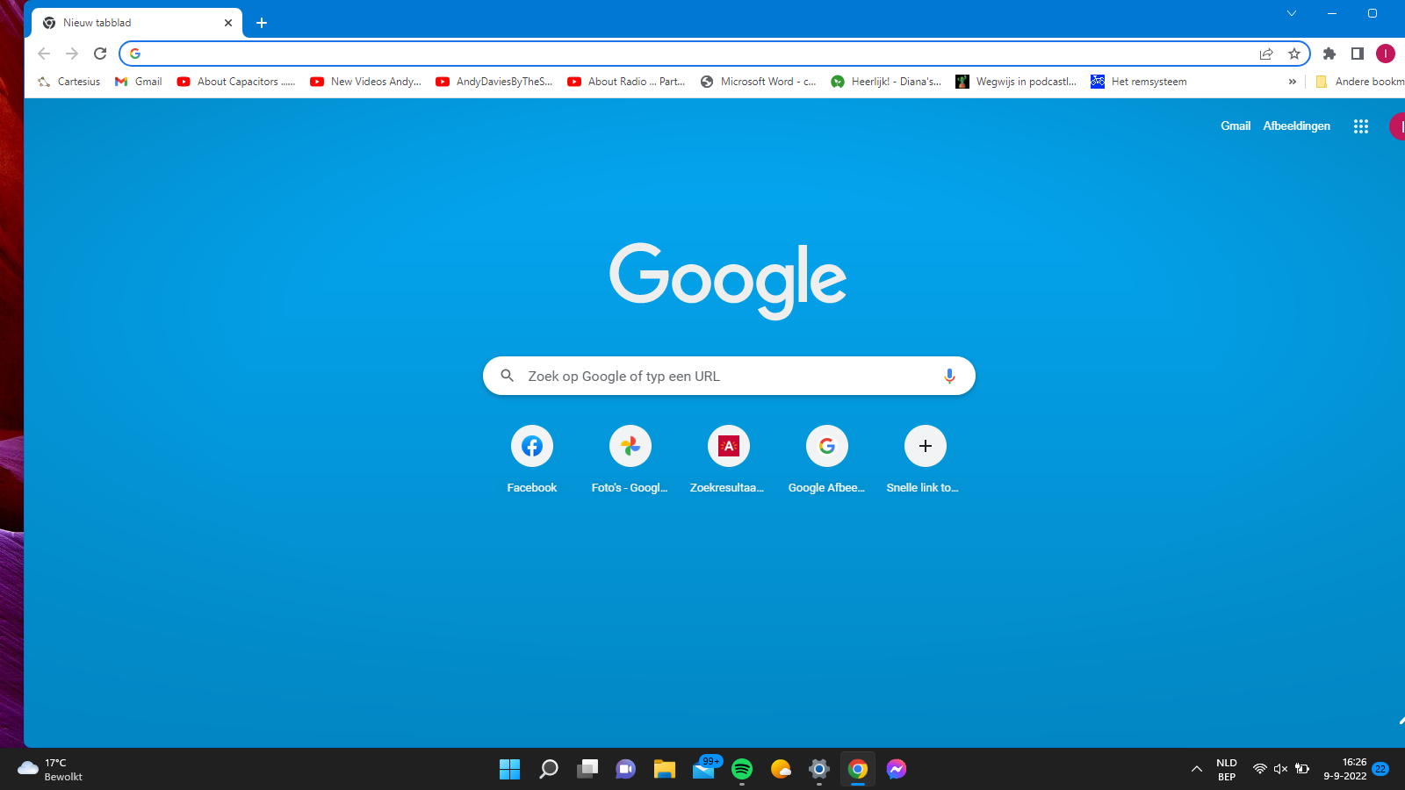Image resolution: width=1405 pixels, height=790 pixels.
Task: Share this page icon in address bar
Action: tap(1266, 54)
